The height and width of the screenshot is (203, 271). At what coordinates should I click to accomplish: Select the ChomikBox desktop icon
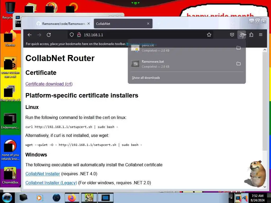click(x=10, y=176)
